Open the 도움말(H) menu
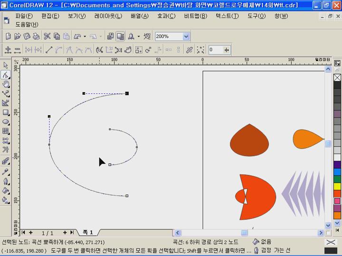 click(x=27, y=25)
